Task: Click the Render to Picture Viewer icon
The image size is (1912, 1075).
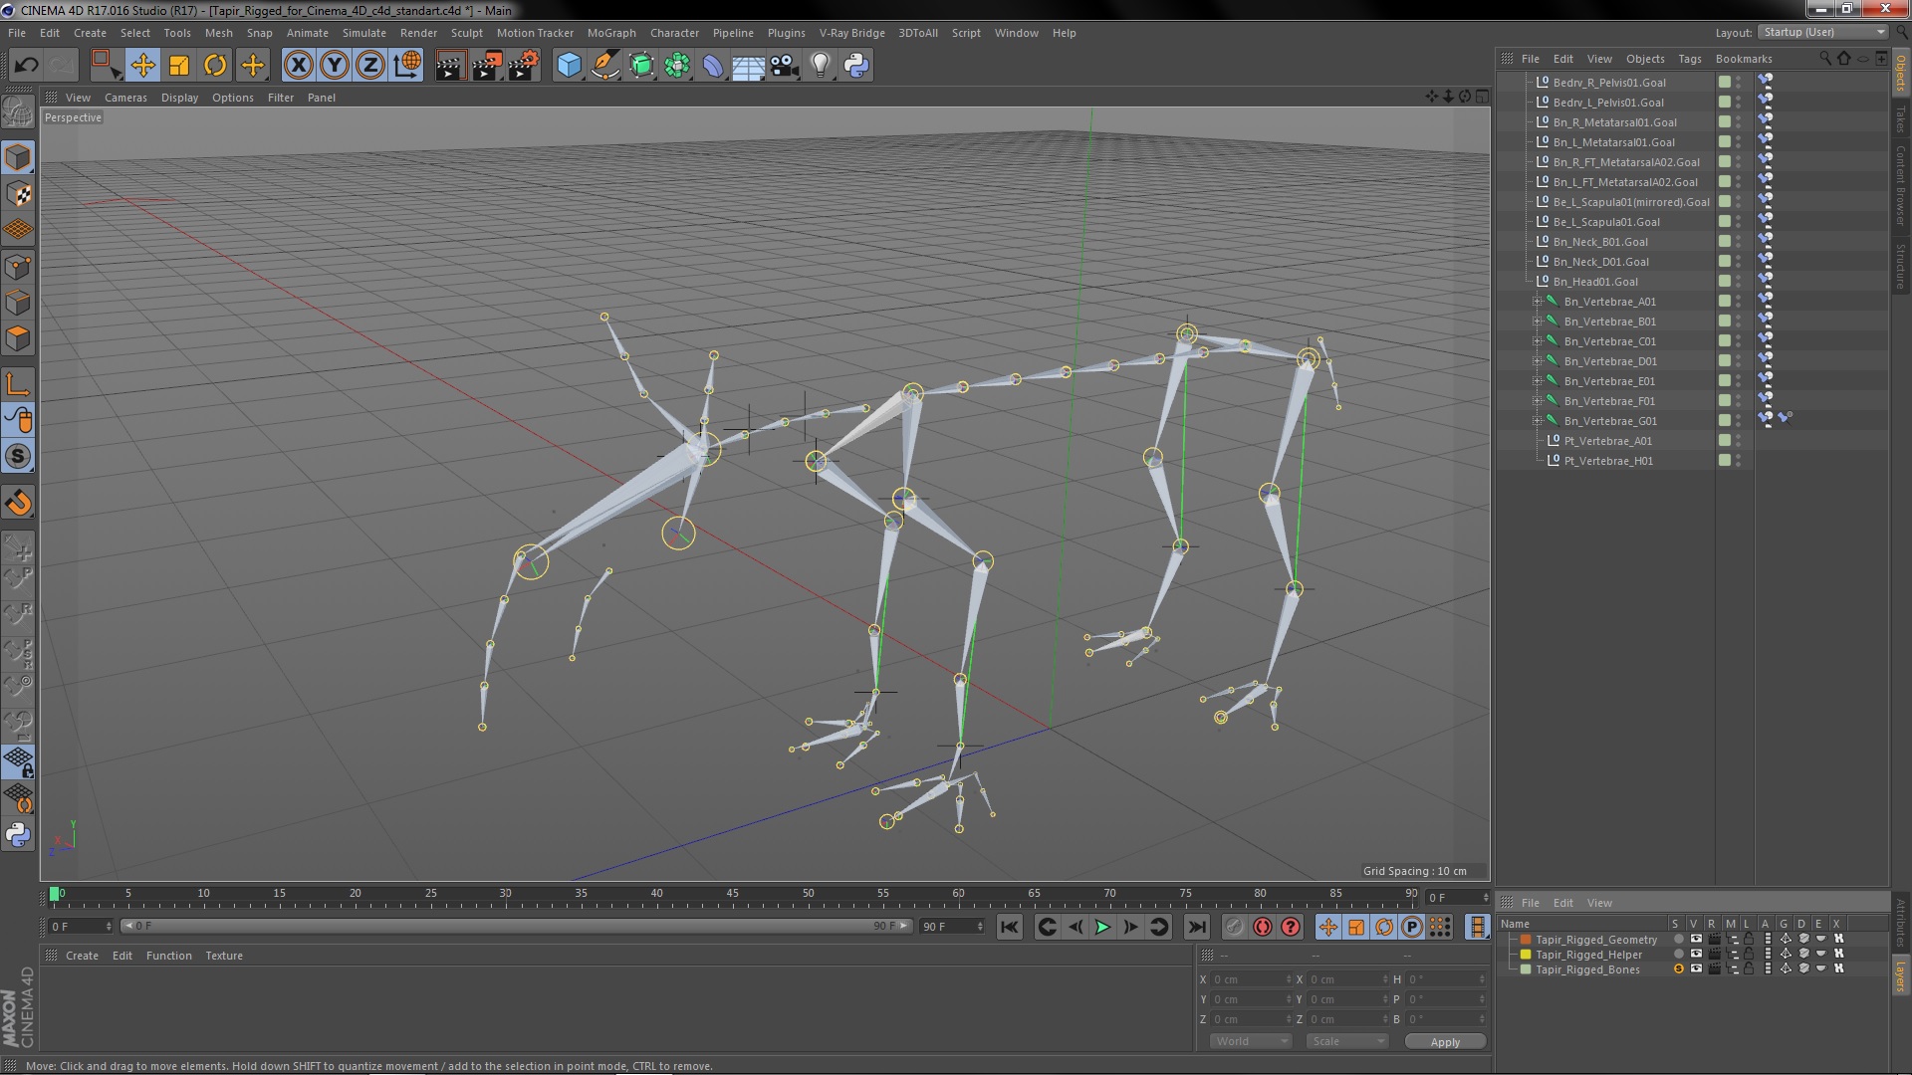Action: (x=486, y=66)
